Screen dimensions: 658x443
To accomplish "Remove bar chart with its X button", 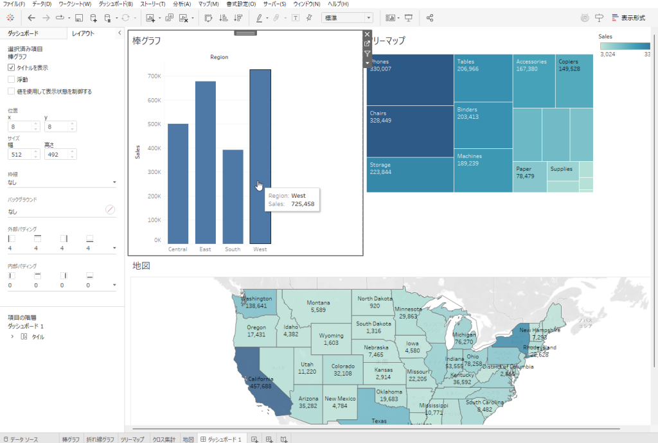I will tap(368, 34).
